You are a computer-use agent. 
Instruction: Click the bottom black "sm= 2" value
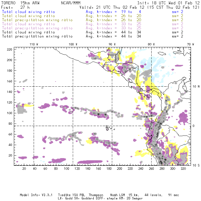point(177,36)
